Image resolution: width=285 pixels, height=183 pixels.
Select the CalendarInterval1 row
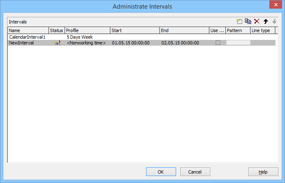[x=141, y=37]
